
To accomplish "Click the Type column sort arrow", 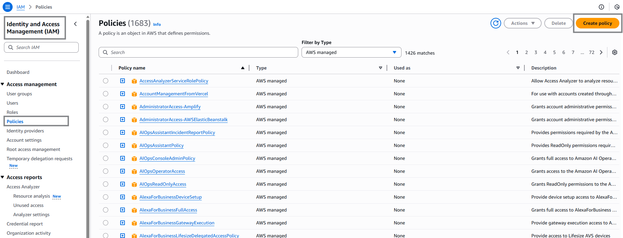I will pyautogui.click(x=381, y=68).
